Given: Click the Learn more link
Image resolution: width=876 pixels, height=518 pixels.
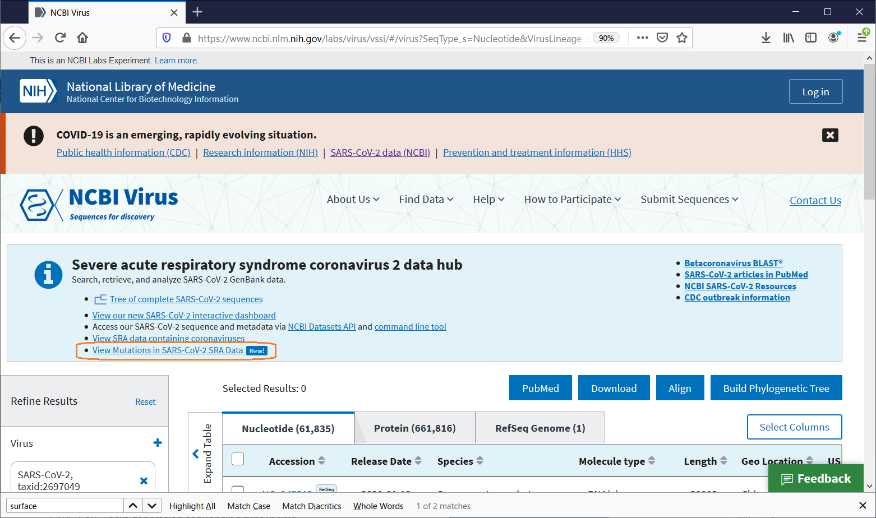Looking at the screenshot, I should click(x=176, y=61).
